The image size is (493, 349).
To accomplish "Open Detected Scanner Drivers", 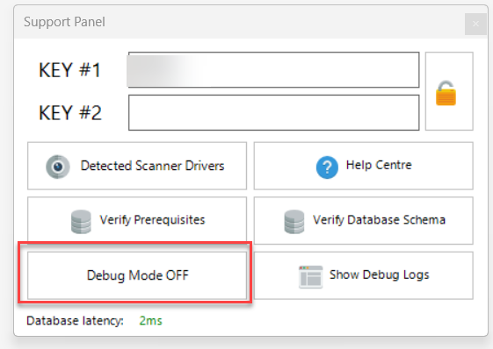I will [x=137, y=166].
